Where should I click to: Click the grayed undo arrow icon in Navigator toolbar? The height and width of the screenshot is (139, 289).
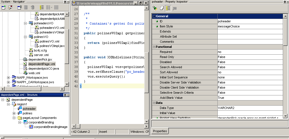pos(33,8)
